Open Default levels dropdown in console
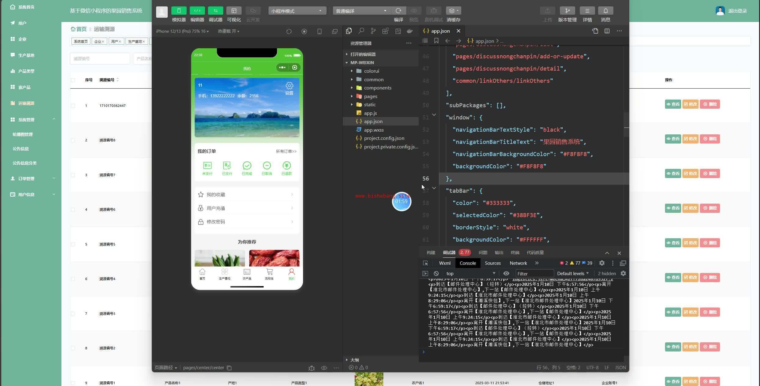Image resolution: width=760 pixels, height=386 pixels. tap(573, 273)
